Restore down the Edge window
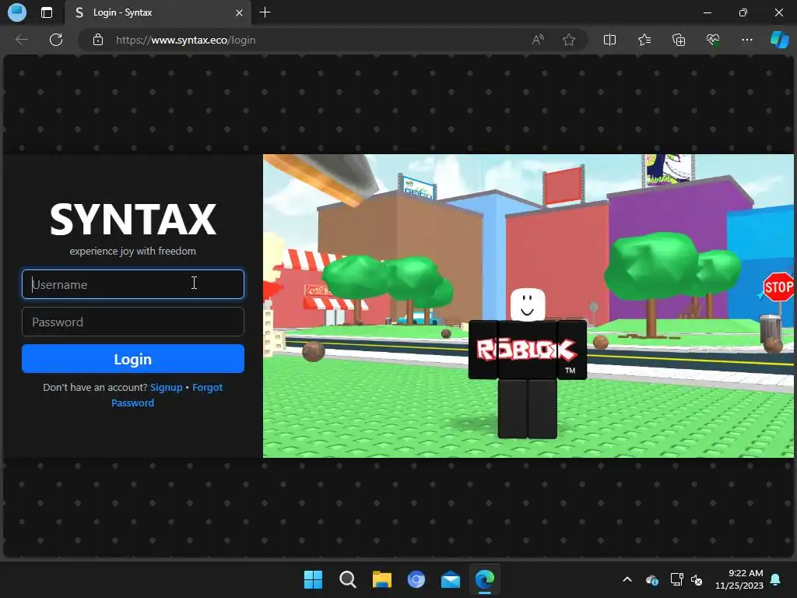Image resolution: width=797 pixels, height=598 pixels. [x=743, y=12]
